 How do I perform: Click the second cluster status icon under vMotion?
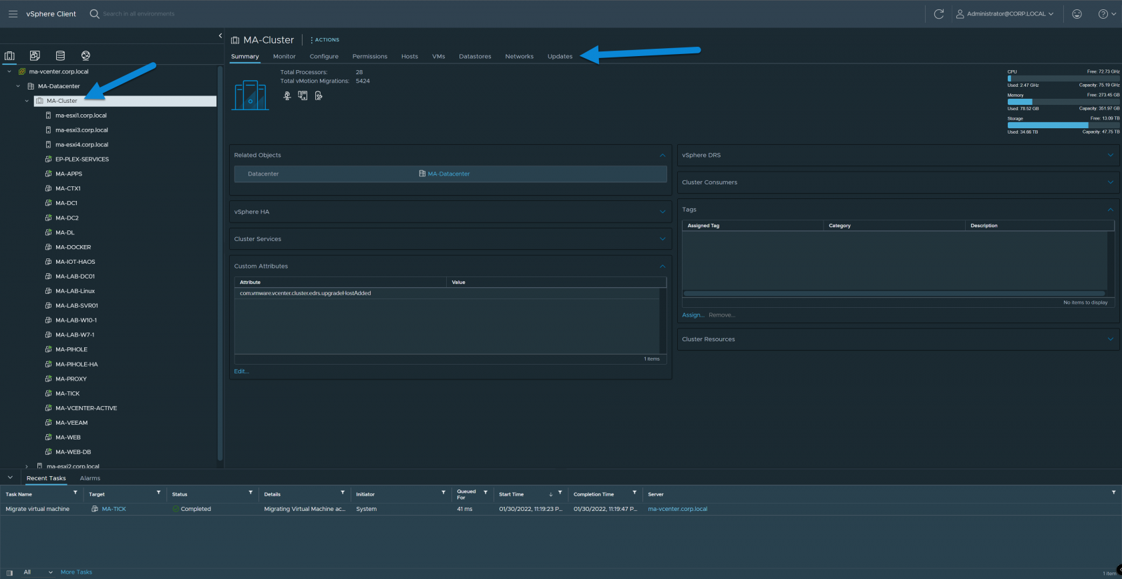[x=303, y=95]
